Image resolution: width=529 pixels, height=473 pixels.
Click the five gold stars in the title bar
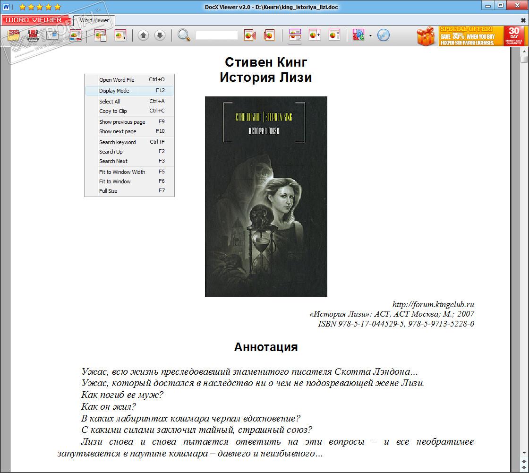point(40,7)
